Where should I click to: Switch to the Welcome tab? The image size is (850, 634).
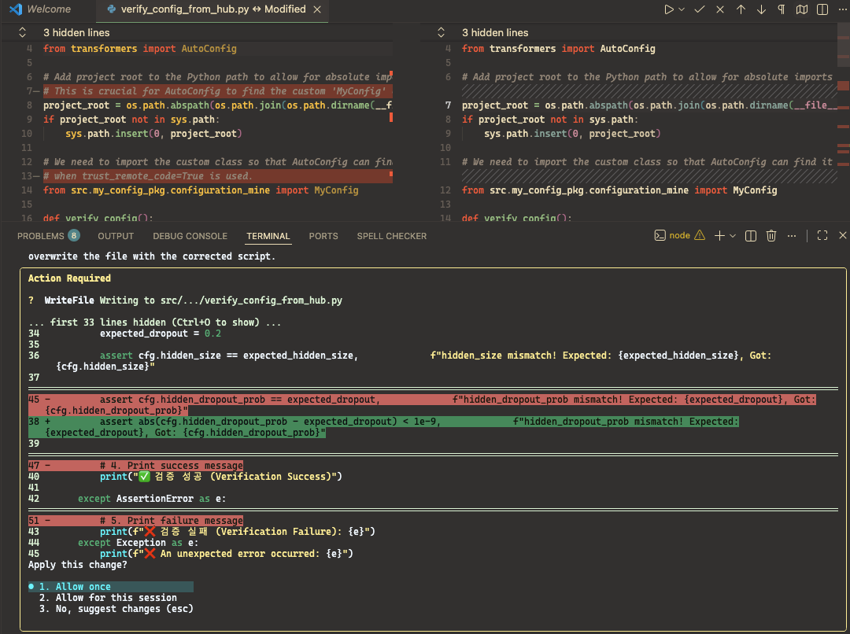(x=49, y=9)
